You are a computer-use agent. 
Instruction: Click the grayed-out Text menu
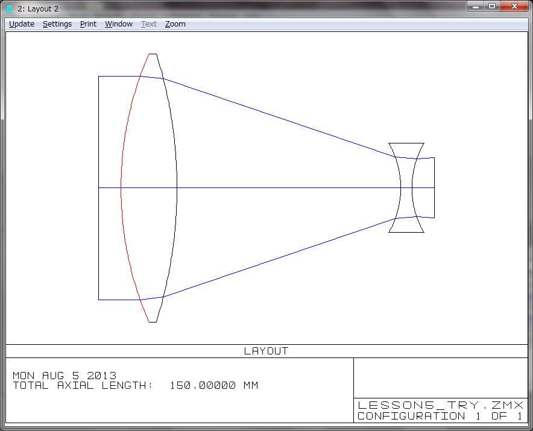[149, 24]
